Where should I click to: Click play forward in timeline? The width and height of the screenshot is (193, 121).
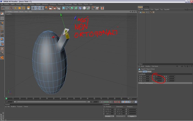pyautogui.click(x=107, y=102)
